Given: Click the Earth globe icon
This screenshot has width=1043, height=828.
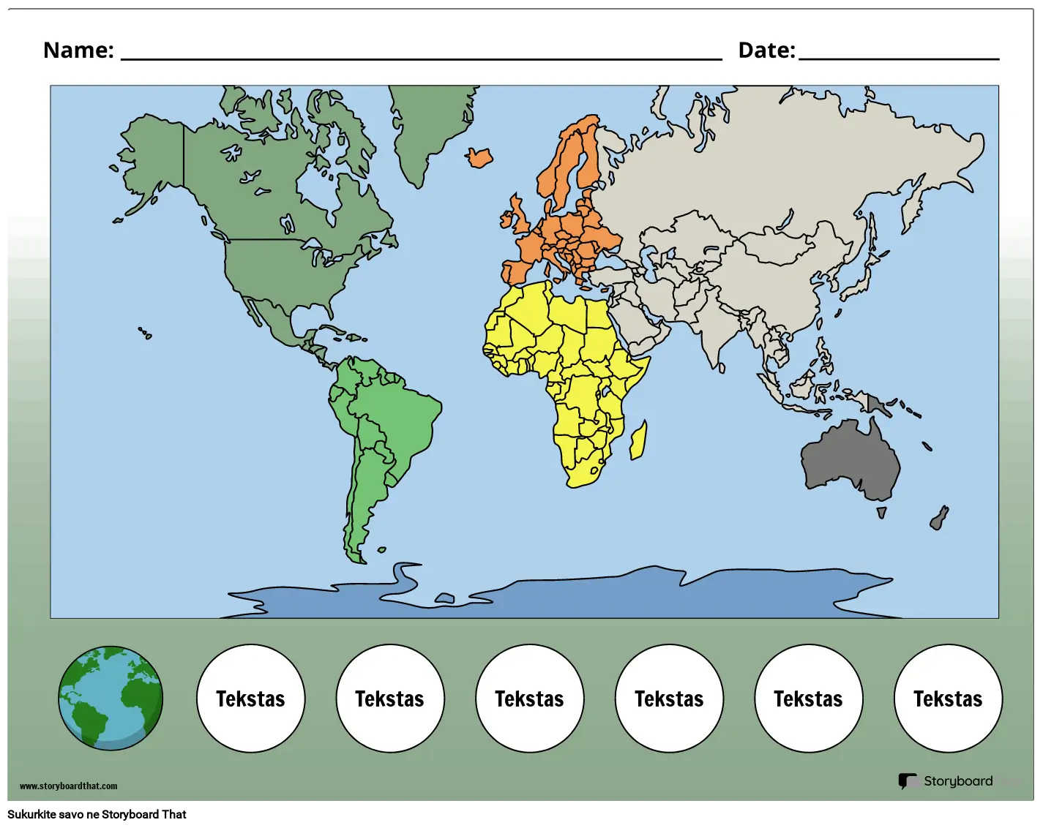Looking at the screenshot, I should click(x=111, y=698).
